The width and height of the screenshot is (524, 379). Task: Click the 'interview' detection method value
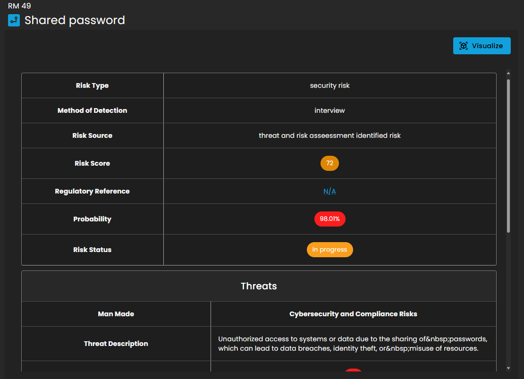pyautogui.click(x=330, y=110)
